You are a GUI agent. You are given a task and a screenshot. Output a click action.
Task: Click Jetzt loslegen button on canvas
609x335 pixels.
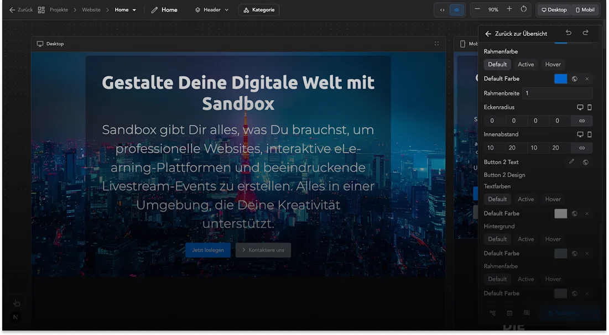coord(208,250)
